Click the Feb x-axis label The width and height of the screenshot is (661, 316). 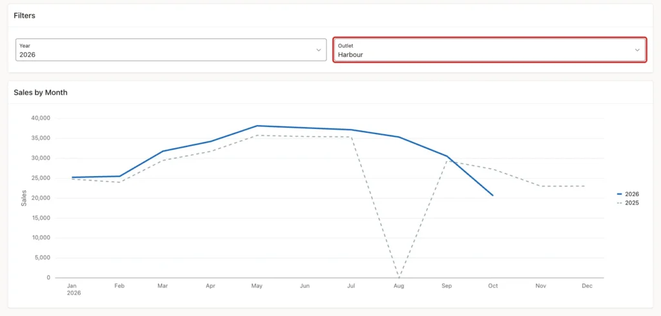point(119,286)
